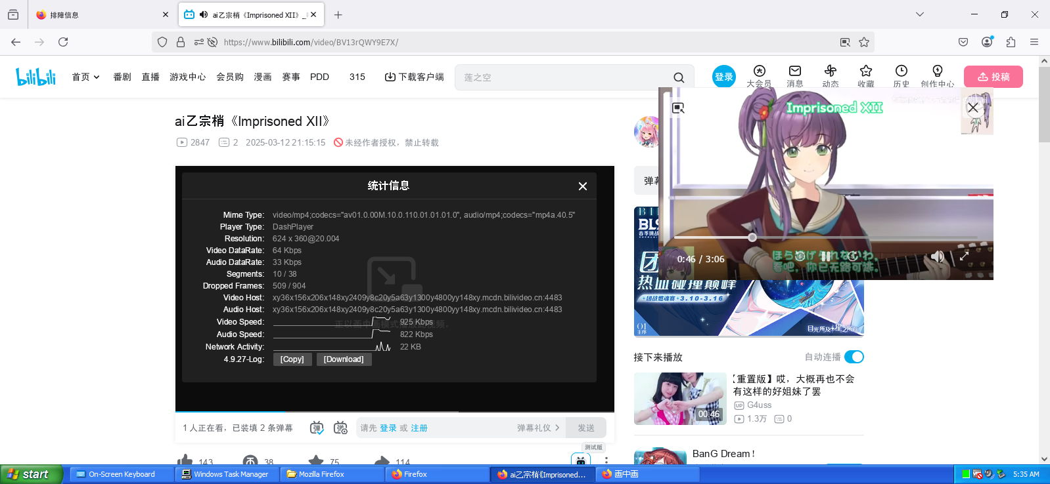This screenshot has height=484, width=1050.
Task: Click the [Copy] log button
Action: tap(292, 359)
